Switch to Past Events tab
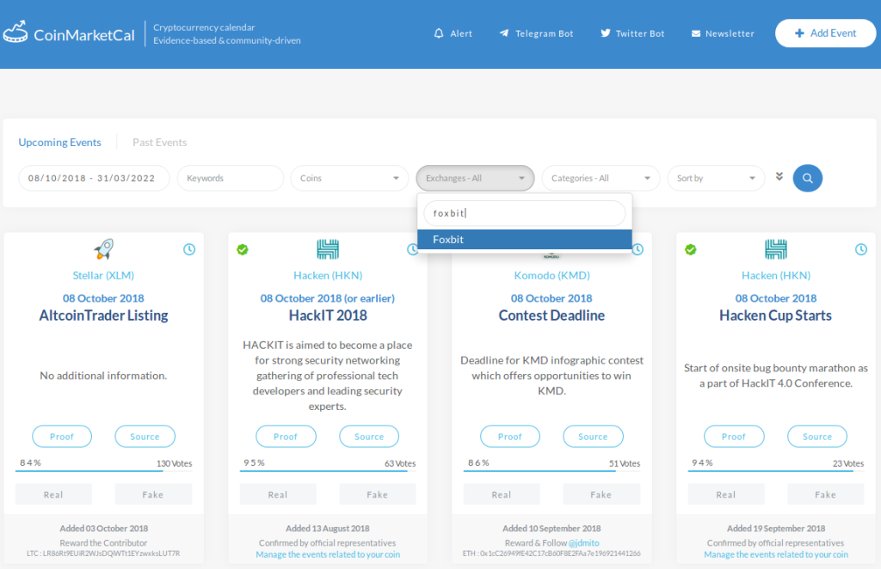This screenshot has height=569, width=881. [x=159, y=143]
